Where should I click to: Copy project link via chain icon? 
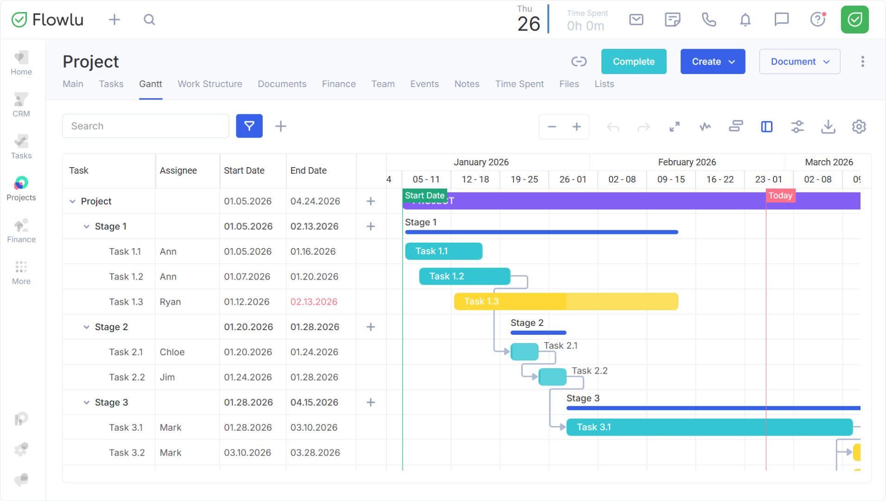click(579, 62)
